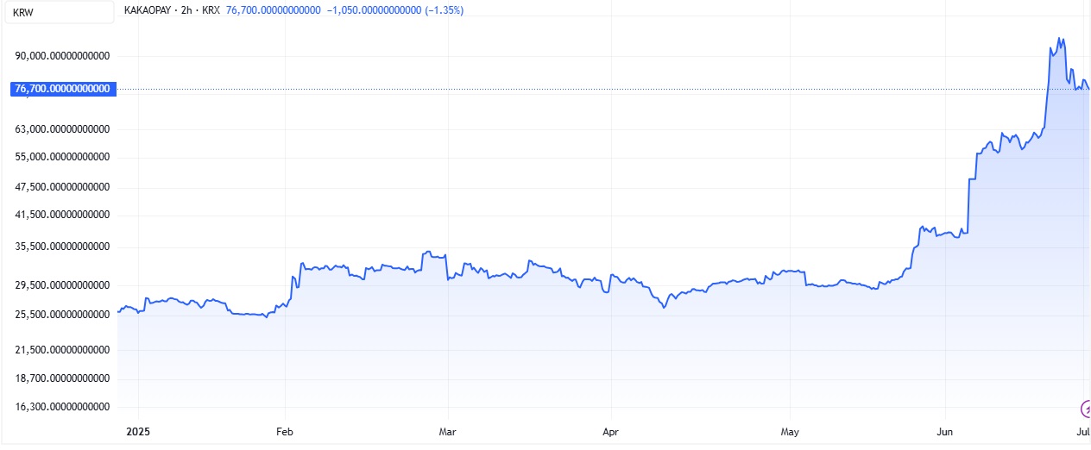Click the 29,500 price axis label

(x=62, y=284)
